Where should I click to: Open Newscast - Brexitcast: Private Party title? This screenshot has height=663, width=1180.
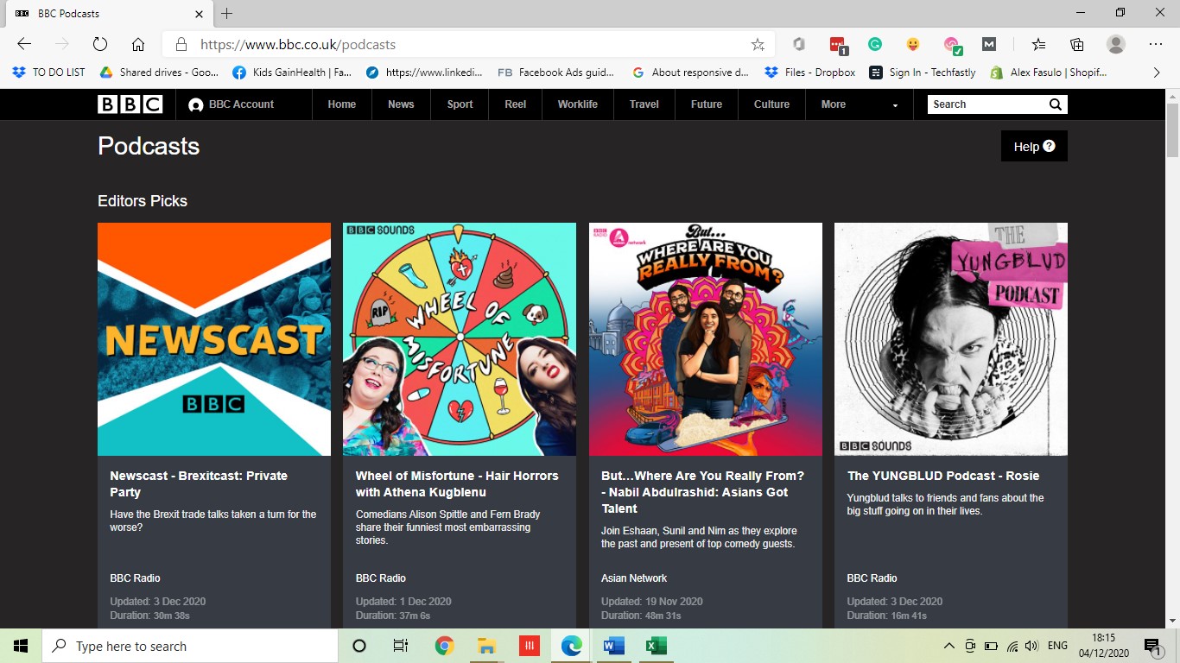click(199, 483)
